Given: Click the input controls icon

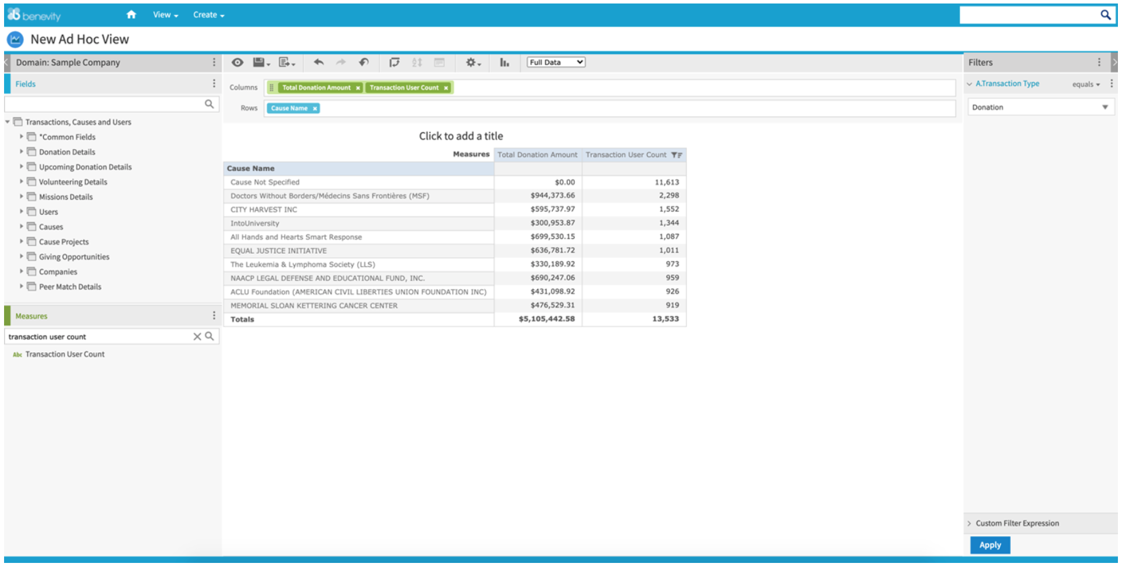Looking at the screenshot, I should 439,62.
